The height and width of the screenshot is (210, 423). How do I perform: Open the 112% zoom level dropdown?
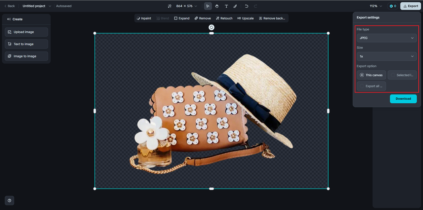coord(376,6)
